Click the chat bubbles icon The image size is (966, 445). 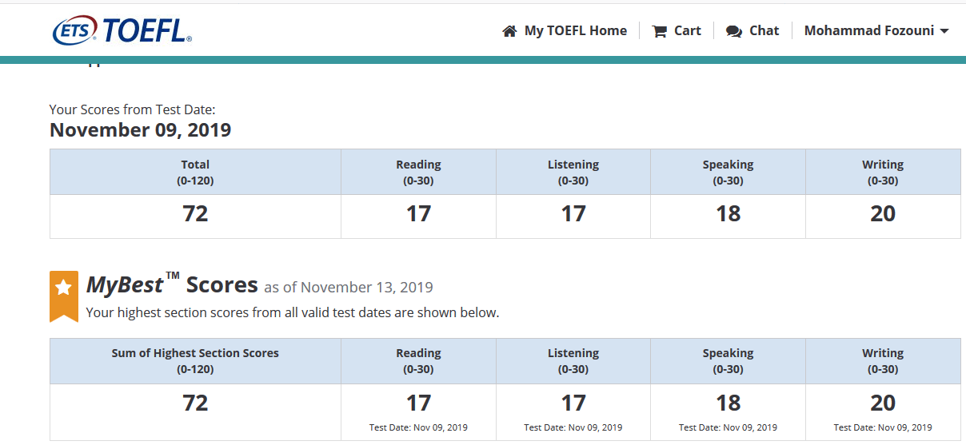pyautogui.click(x=734, y=31)
